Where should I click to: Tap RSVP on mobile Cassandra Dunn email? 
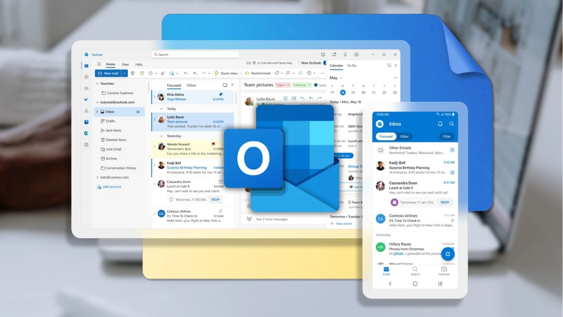click(445, 202)
